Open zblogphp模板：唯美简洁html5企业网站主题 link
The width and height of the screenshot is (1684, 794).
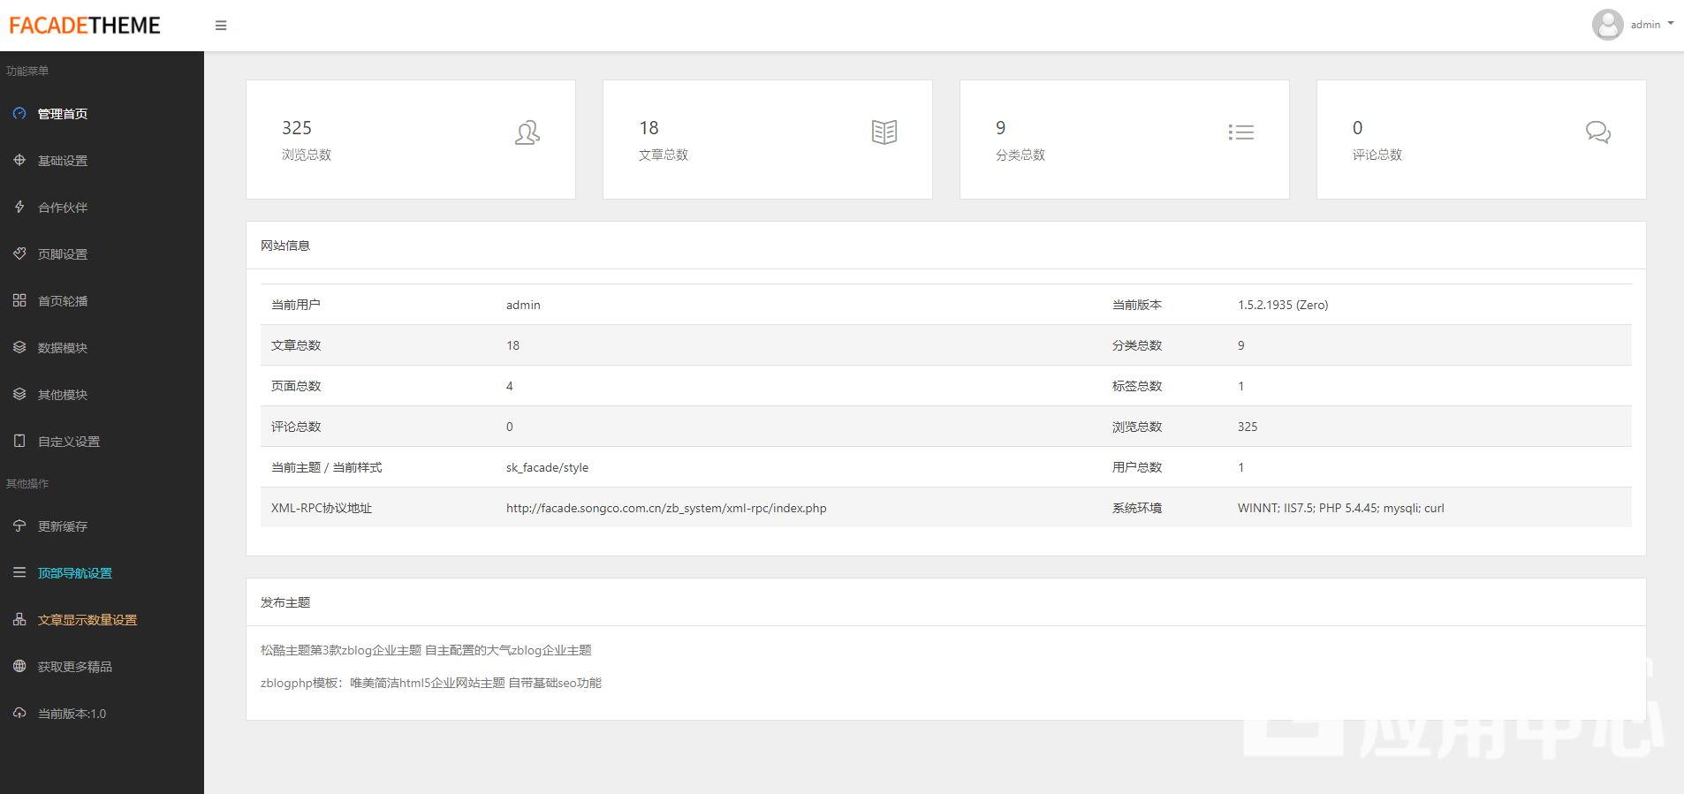[x=431, y=683]
